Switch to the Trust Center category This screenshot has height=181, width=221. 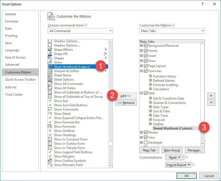click(x=14, y=95)
